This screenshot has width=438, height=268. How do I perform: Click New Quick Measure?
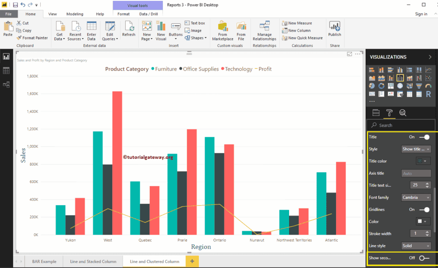[x=302, y=38]
